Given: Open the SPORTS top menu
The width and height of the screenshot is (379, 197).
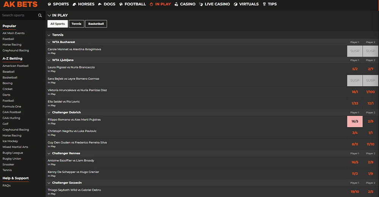Looking at the screenshot, I should pyautogui.click(x=61, y=4).
